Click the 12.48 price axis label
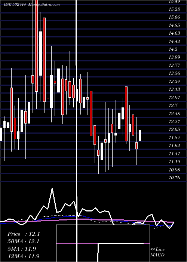The height and width of the screenshot is (262, 187). (x=174, y=113)
